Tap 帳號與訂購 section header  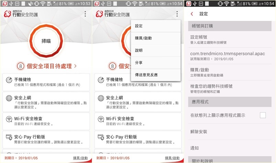[x=230, y=26]
